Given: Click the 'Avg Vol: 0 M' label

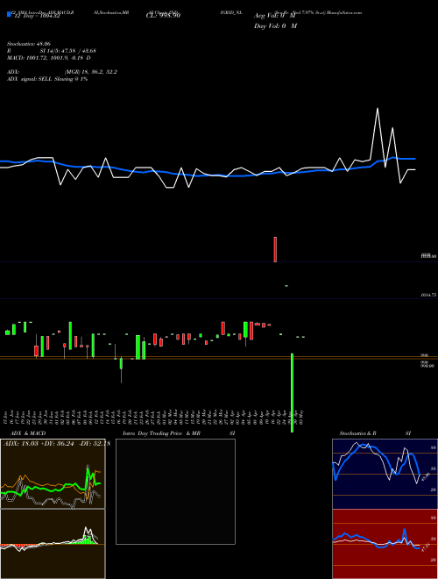Looking at the screenshot, I should click(x=275, y=16).
